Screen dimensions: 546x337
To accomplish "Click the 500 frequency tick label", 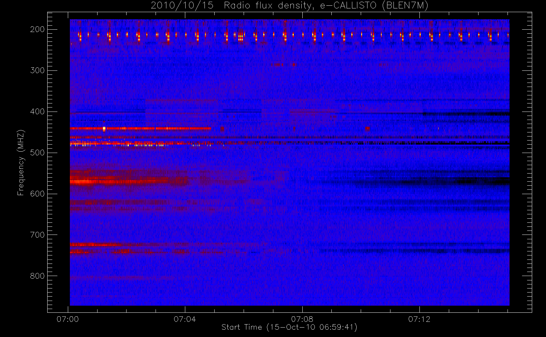I will click(x=37, y=153).
